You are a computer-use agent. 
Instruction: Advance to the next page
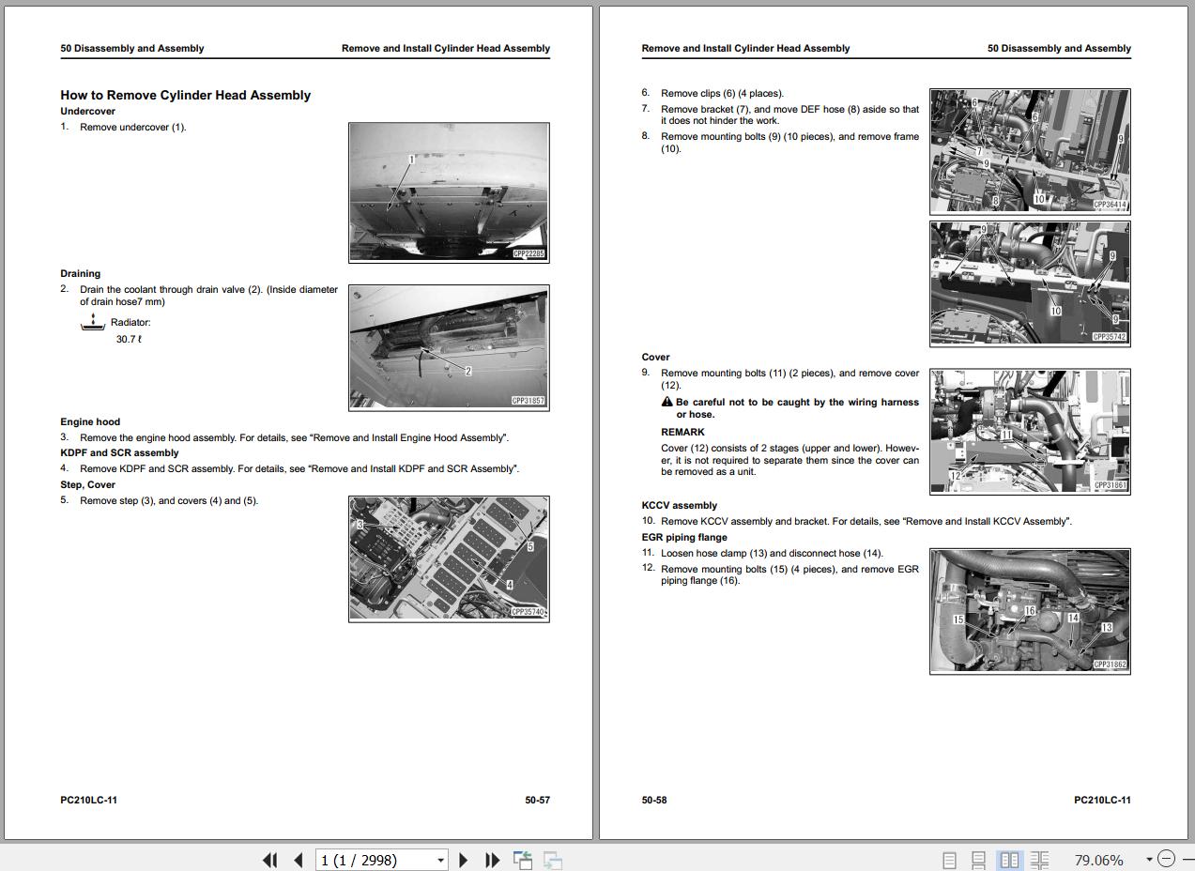point(463,860)
